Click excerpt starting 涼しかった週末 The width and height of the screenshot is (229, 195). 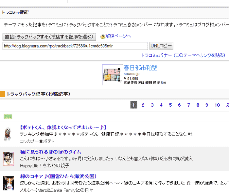pyautogui.click(x=124, y=183)
